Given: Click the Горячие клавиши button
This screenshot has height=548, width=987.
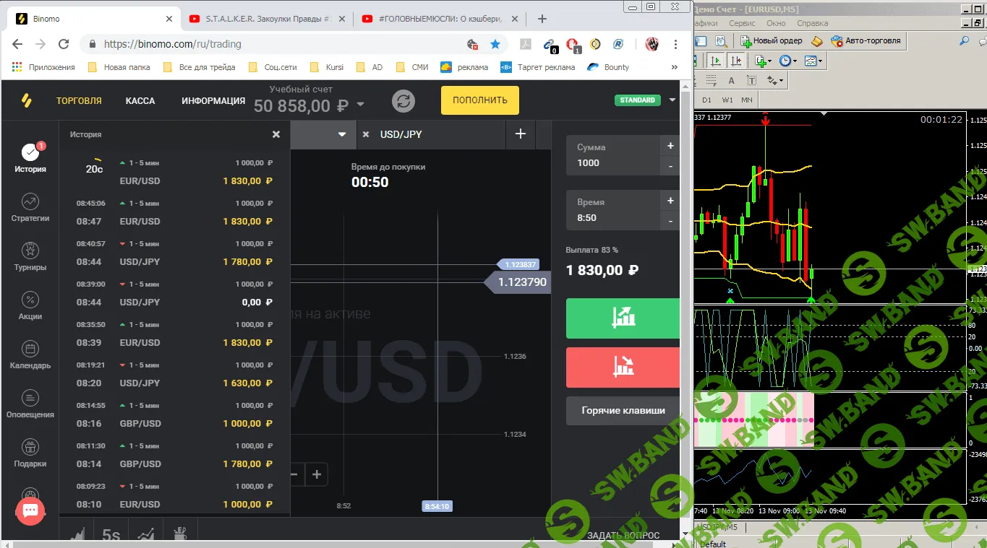Looking at the screenshot, I should [x=623, y=410].
